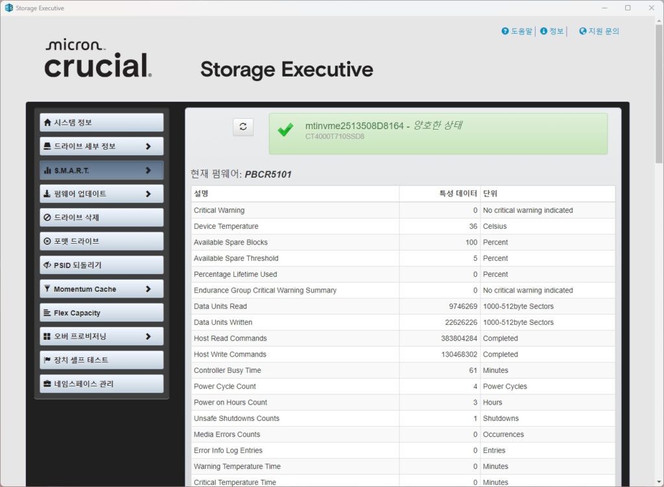Click the refresh drive icon button

pos(243,126)
